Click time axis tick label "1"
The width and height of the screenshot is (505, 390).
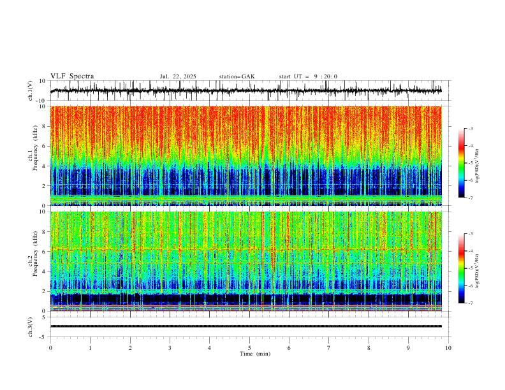90,348
